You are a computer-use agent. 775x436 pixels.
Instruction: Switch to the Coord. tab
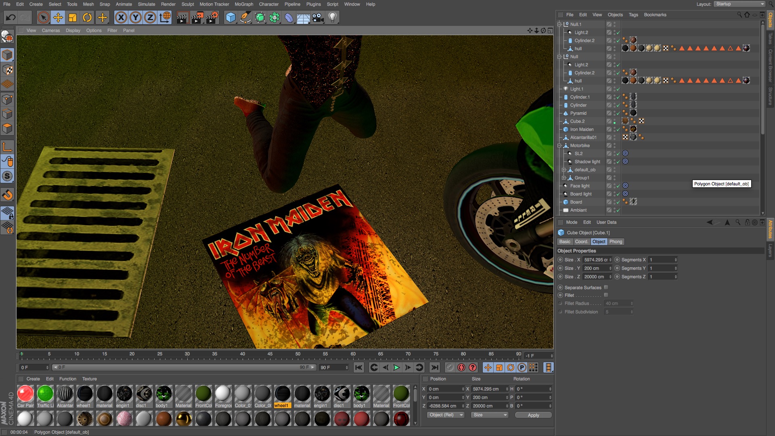tap(581, 241)
